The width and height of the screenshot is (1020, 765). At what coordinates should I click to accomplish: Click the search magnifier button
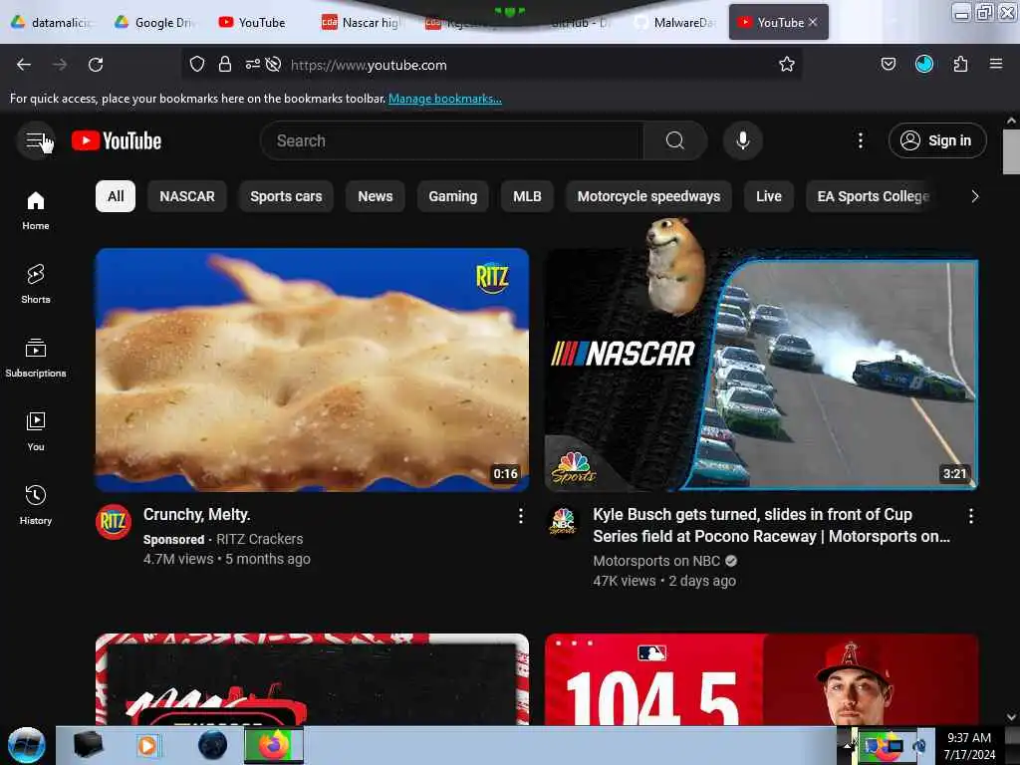tap(674, 140)
